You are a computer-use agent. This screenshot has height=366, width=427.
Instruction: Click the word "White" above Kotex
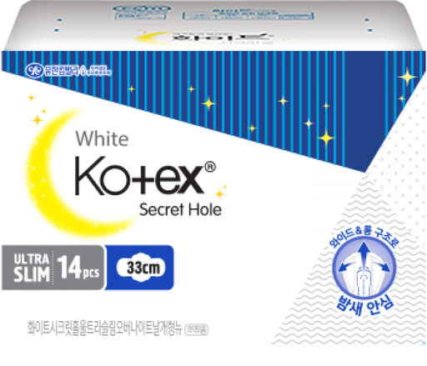click(102, 138)
